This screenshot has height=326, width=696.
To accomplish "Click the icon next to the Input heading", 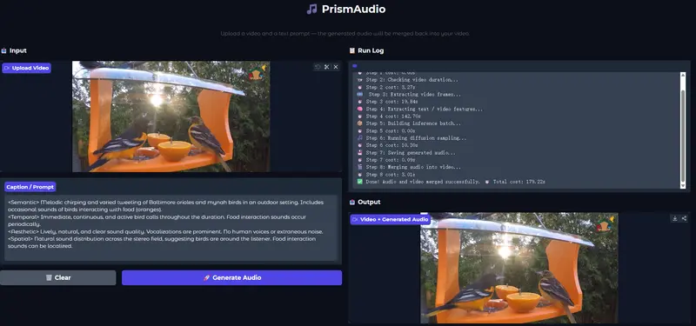I will (4, 50).
